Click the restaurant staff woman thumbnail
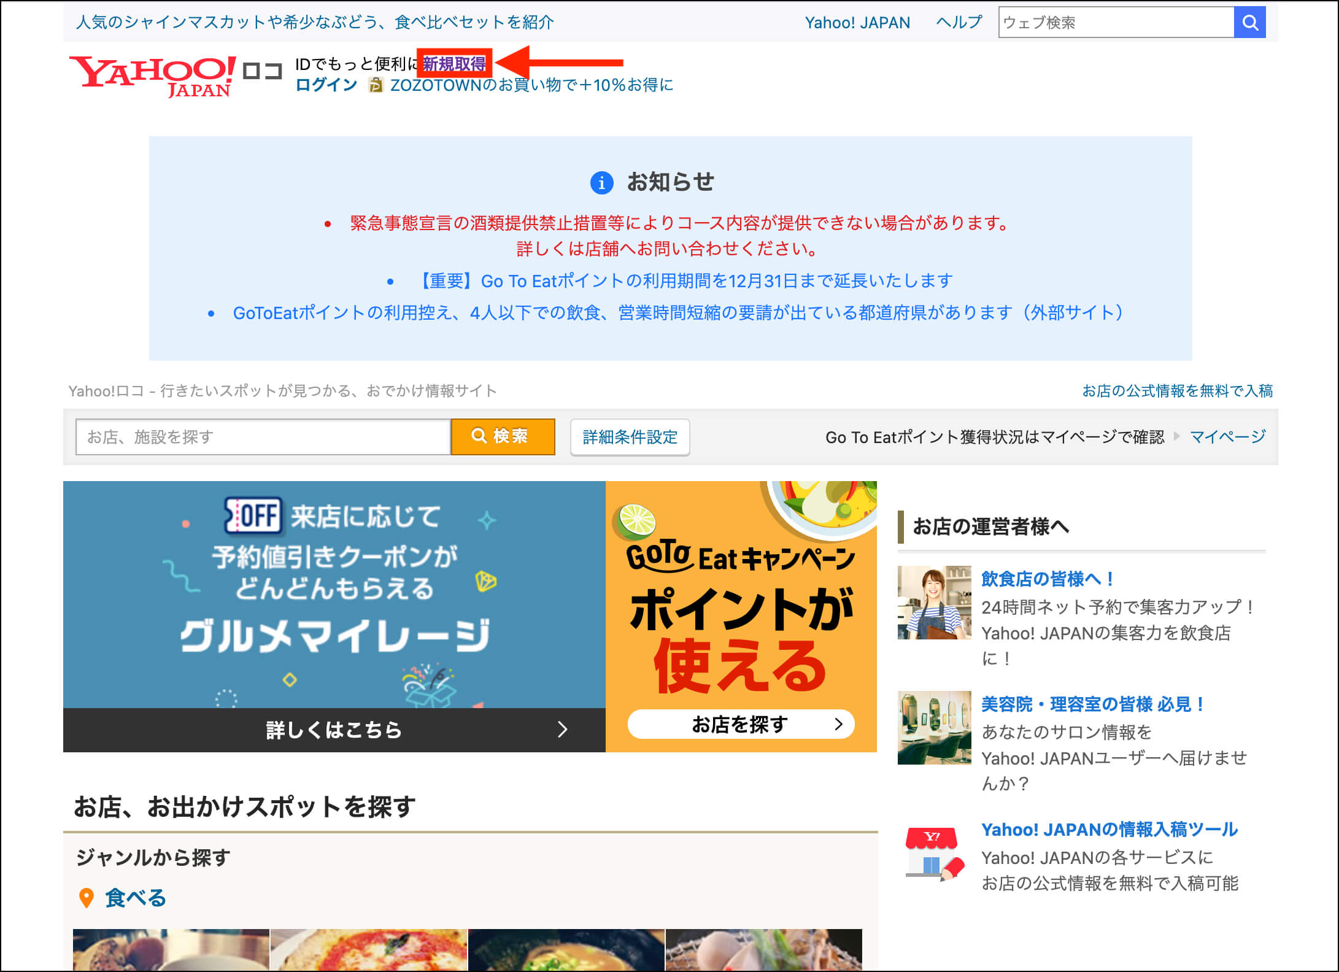 tap(934, 603)
